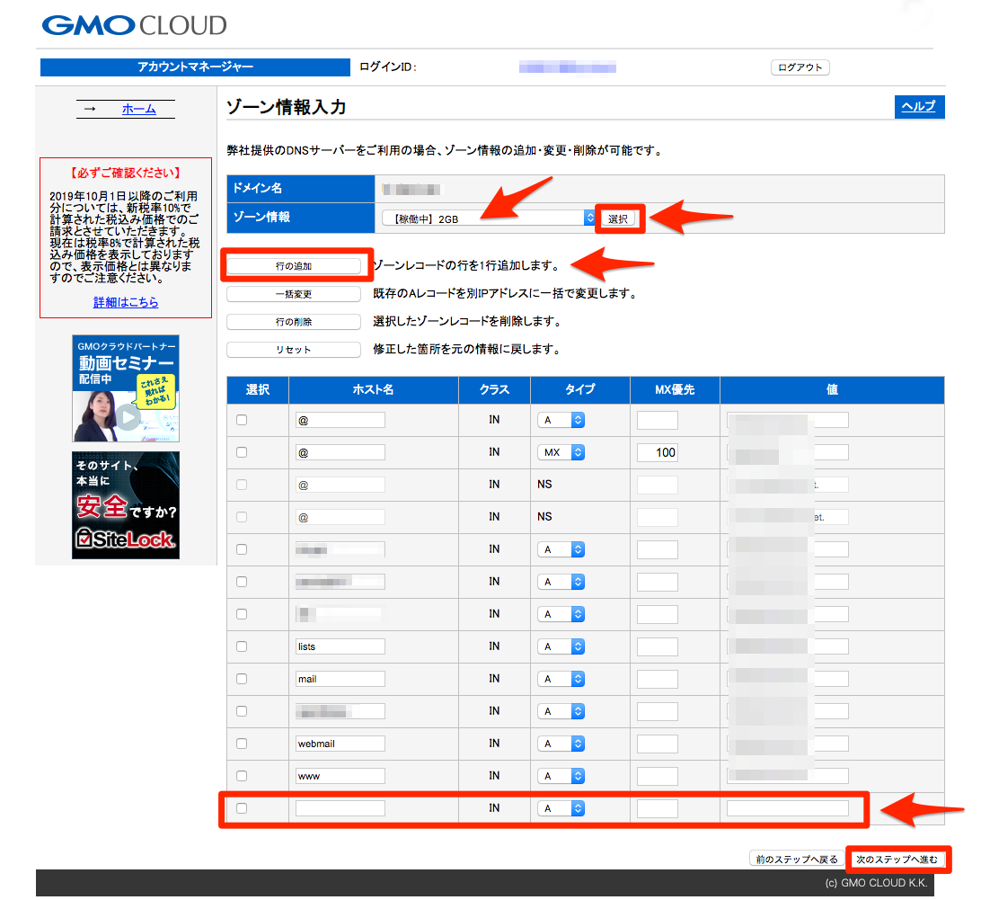Open the 詳細はこちら details link
The image size is (981, 900).
coord(126,302)
